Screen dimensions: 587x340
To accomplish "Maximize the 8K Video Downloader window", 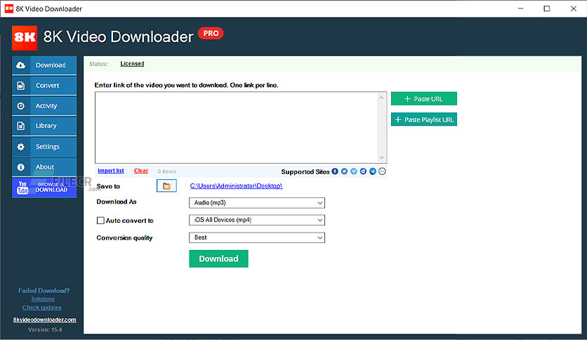I will (546, 8).
